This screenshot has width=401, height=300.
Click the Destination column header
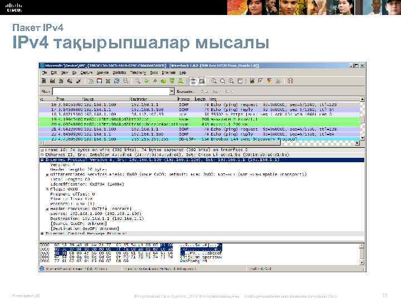pos(154,99)
